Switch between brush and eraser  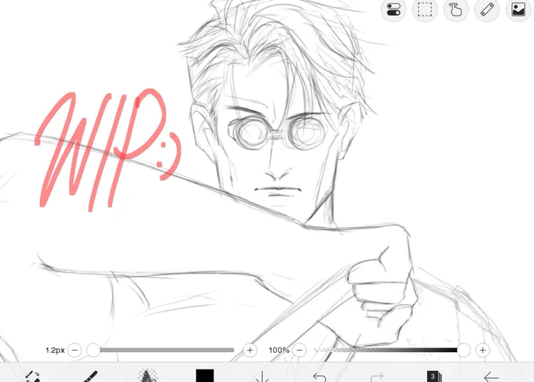pos(33,376)
